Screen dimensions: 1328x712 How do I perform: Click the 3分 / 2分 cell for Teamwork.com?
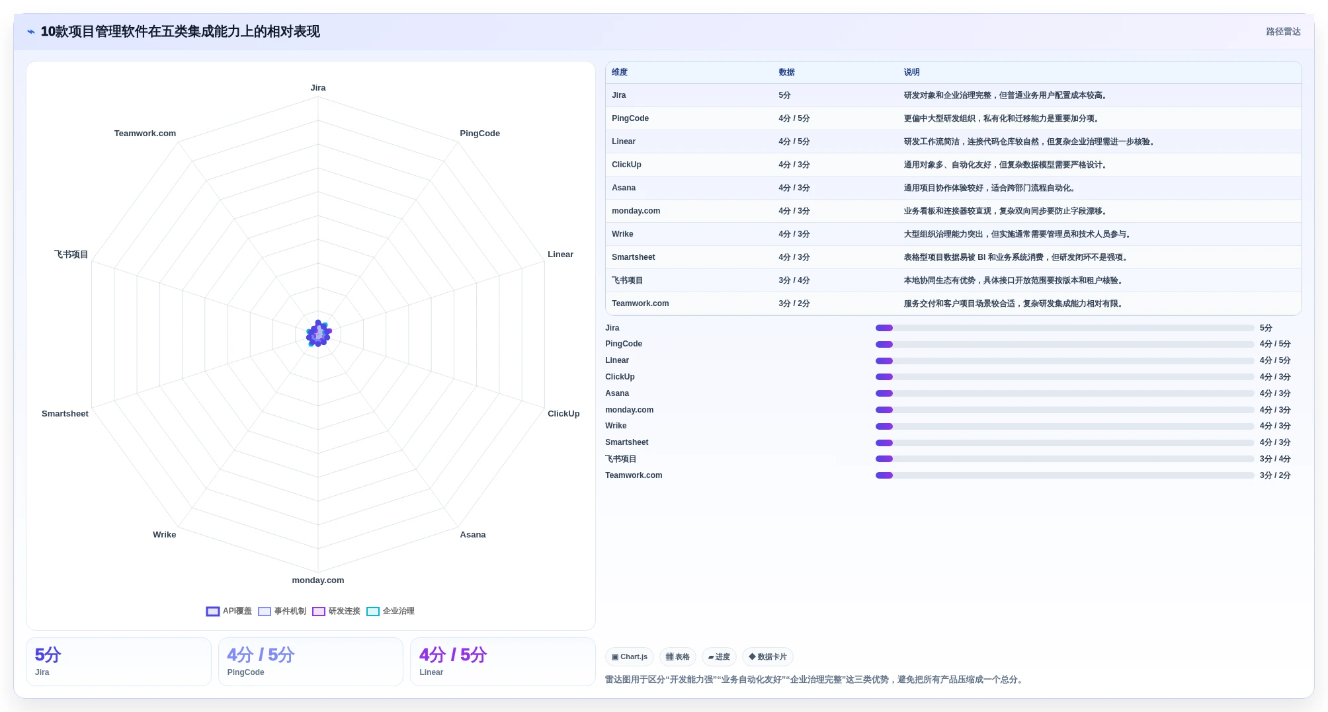pos(794,304)
